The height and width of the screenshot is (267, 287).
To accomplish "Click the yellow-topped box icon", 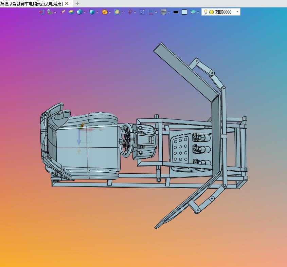I will pyautogui.click(x=71, y=12).
